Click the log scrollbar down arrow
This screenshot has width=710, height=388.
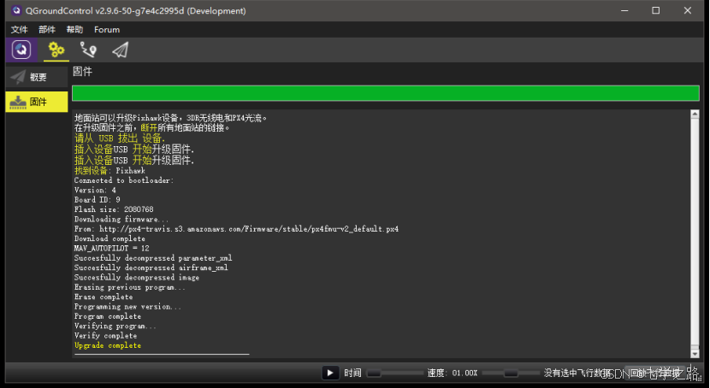pyautogui.click(x=695, y=354)
